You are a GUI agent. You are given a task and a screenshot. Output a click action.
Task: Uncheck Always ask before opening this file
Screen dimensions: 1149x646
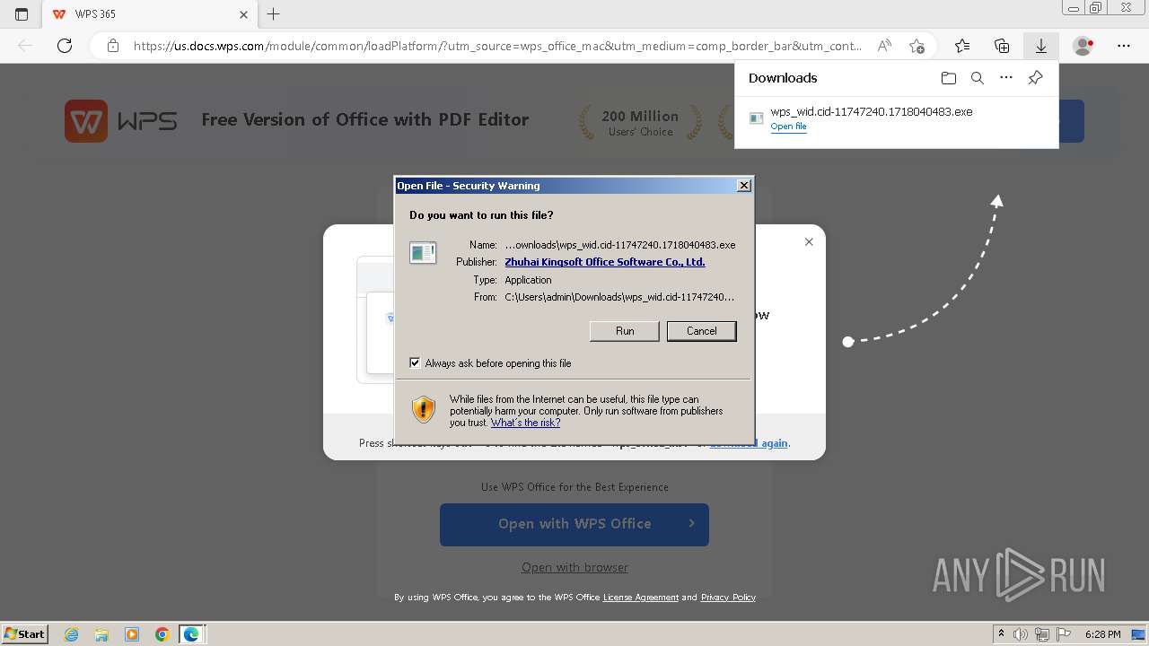[415, 362]
